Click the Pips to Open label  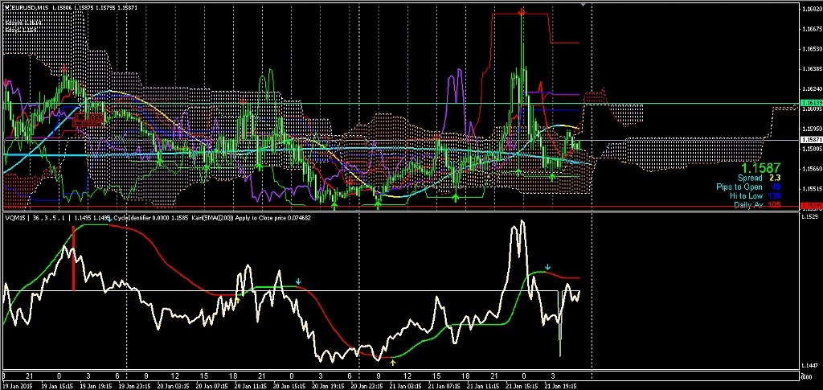coord(739,187)
